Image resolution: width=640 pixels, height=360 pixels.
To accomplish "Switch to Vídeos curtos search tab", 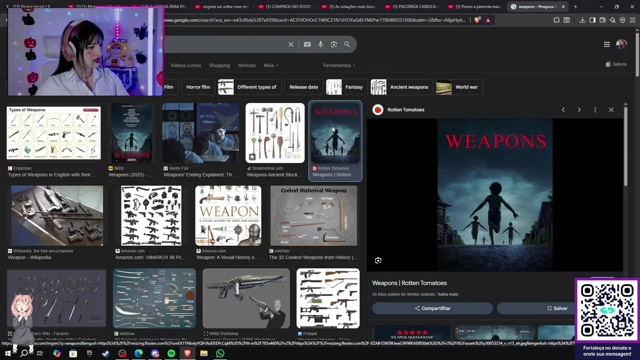I will 186,65.
